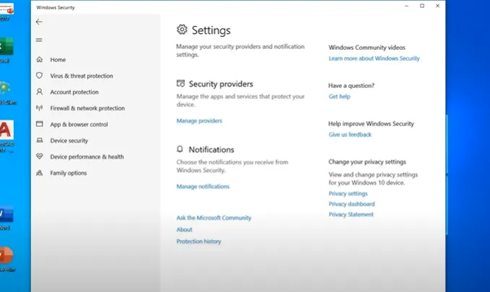Toggle the hamburger navigation menu
This screenshot has width=490, height=292.
(x=39, y=40)
